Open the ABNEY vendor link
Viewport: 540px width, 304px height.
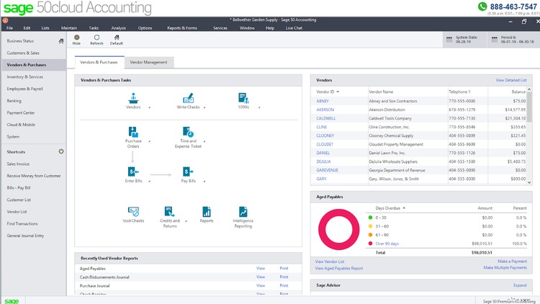[323, 101]
